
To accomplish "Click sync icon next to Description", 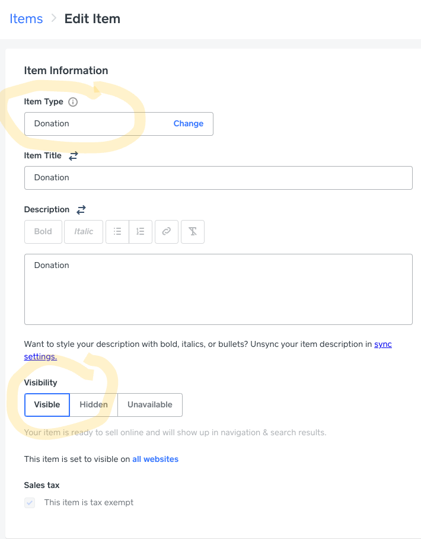I will [81, 210].
